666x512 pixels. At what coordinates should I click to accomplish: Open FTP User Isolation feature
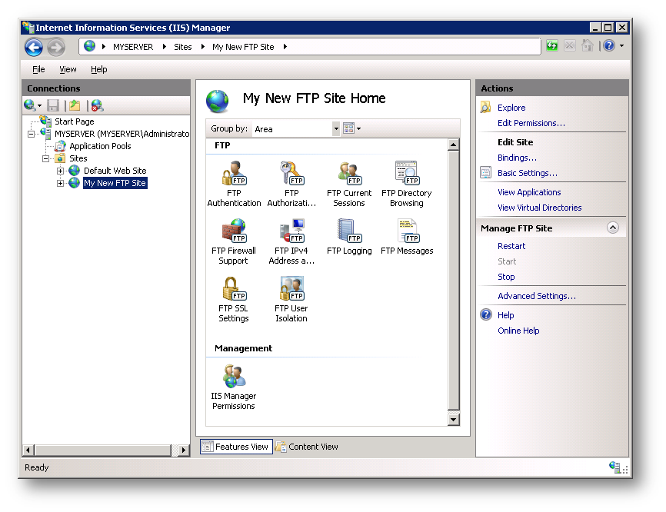point(291,299)
